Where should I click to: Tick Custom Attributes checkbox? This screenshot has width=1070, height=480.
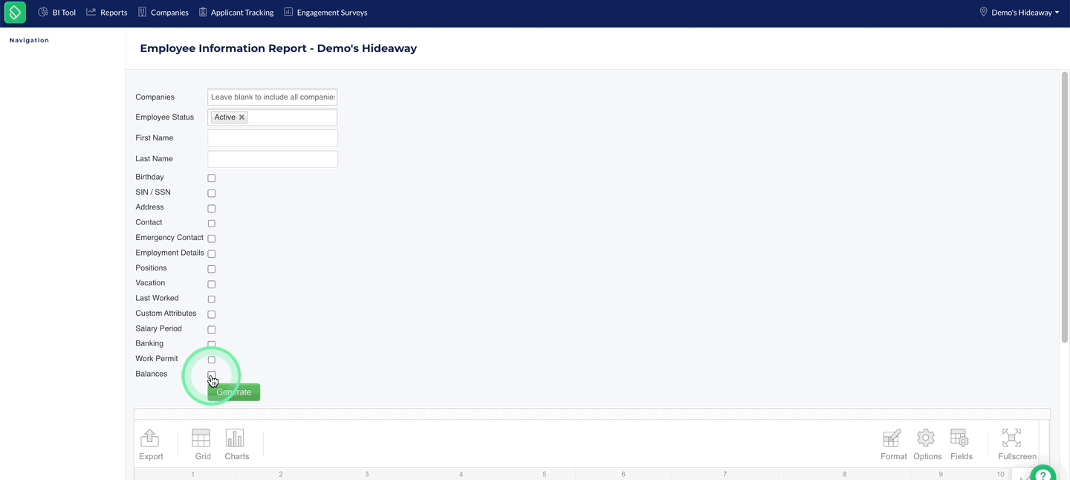[x=212, y=314]
